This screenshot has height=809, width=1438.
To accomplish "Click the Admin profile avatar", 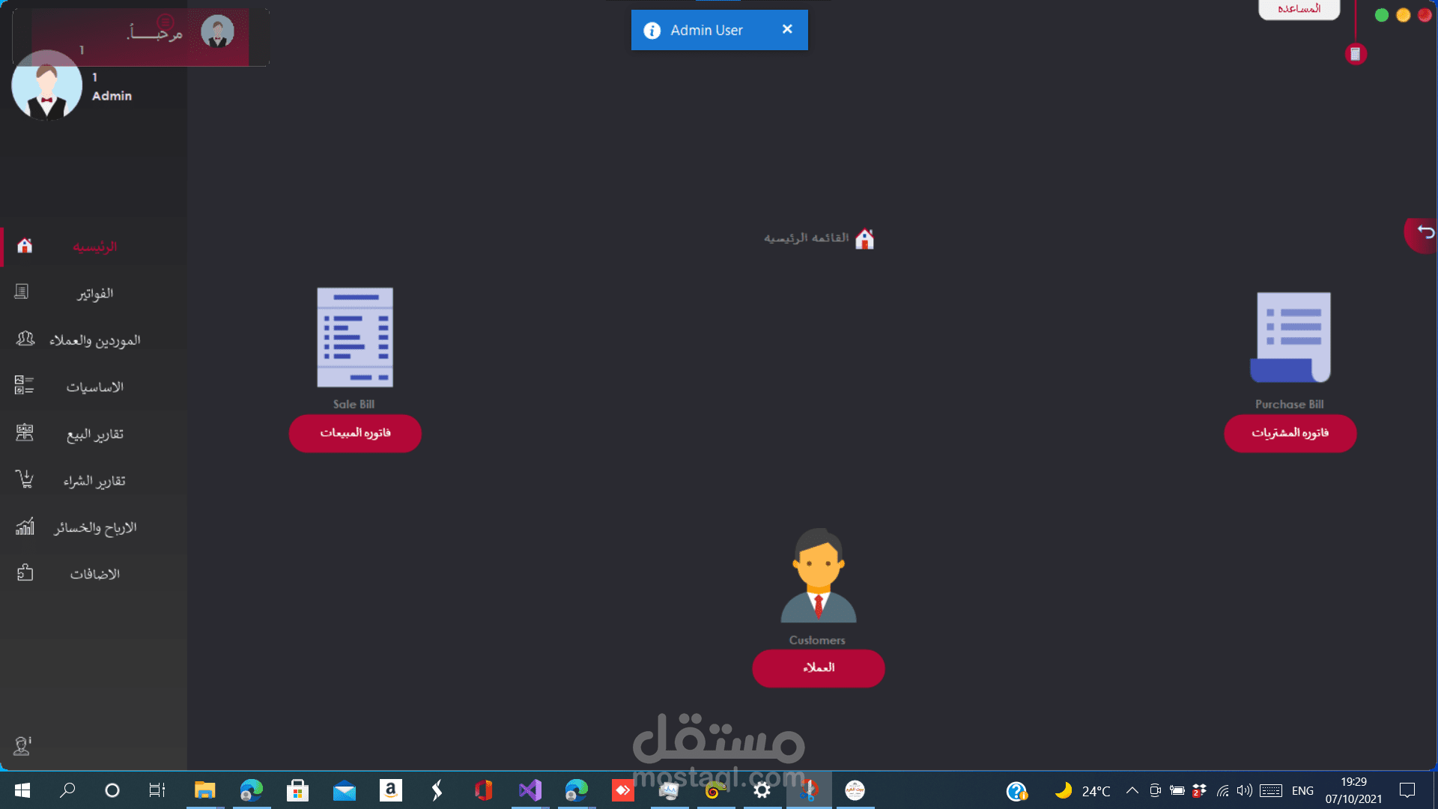I will click(46, 85).
